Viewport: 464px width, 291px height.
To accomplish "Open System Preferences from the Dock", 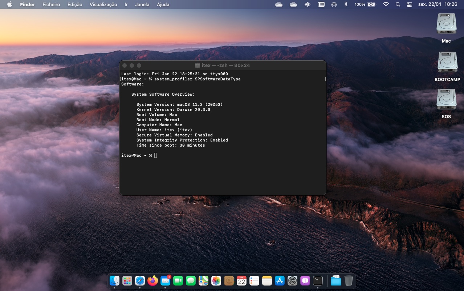I will pyautogui.click(x=292, y=281).
